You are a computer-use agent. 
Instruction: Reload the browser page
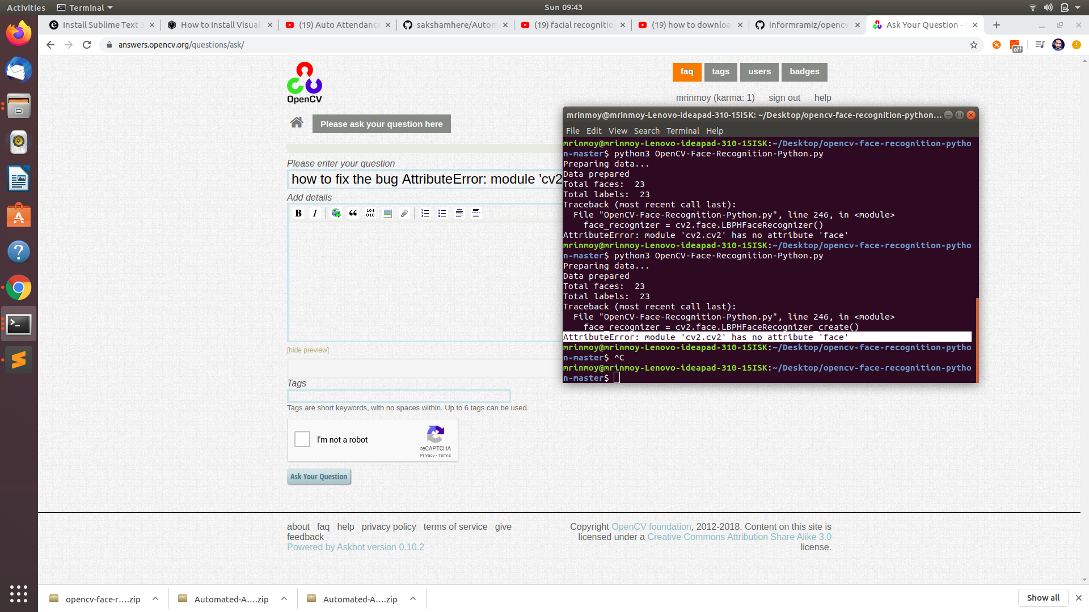(87, 45)
